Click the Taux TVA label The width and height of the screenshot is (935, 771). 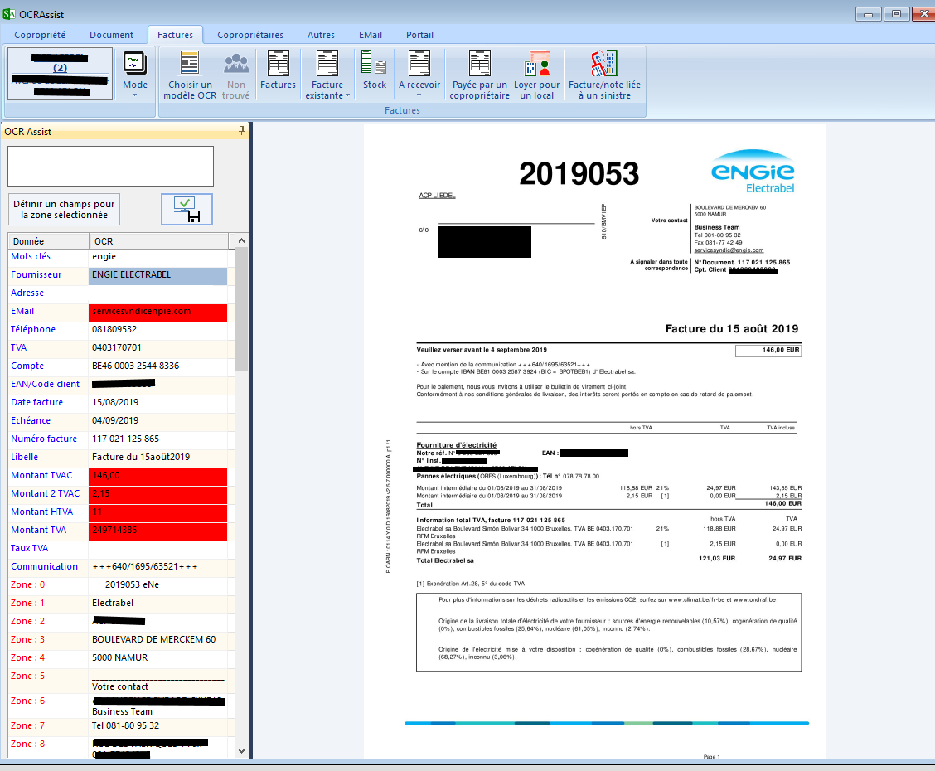29,548
